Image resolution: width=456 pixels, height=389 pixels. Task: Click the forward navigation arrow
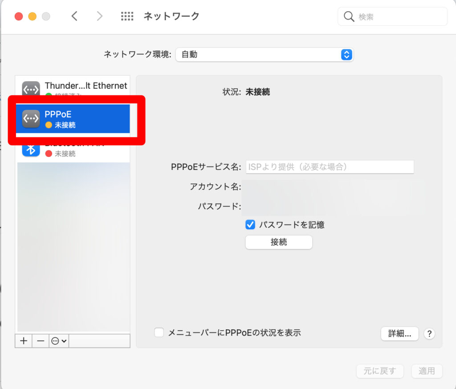pos(99,17)
